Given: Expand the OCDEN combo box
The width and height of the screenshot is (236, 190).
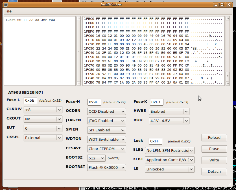Looking at the screenshot, I should coord(106,111).
